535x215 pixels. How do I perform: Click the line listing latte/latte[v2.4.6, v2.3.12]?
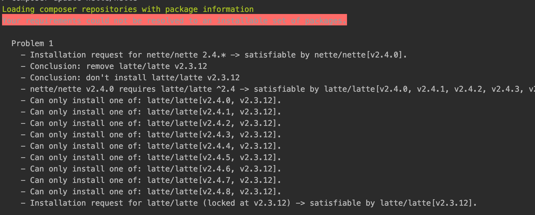coord(151,169)
